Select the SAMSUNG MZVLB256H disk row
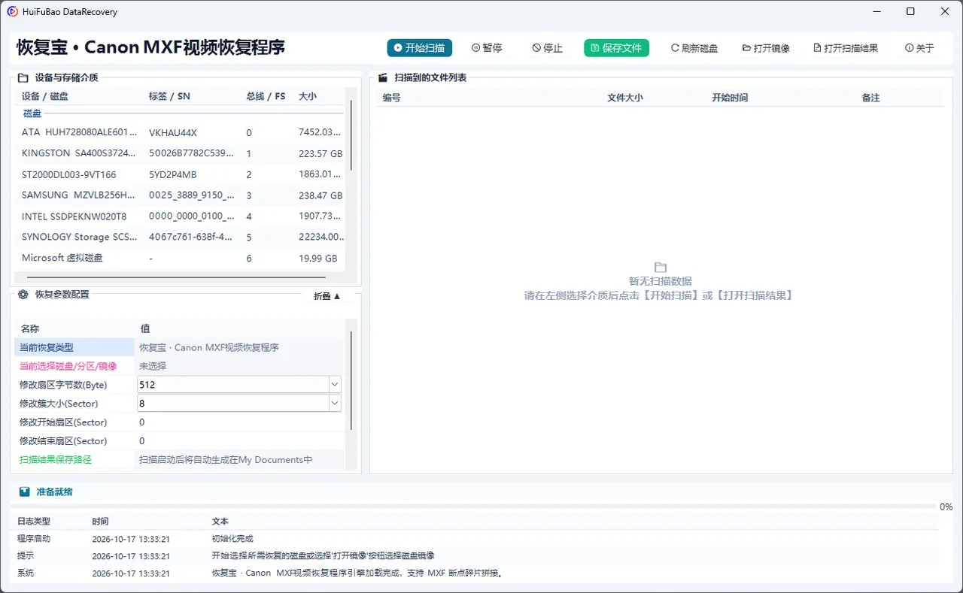963x593 pixels. tap(181, 195)
